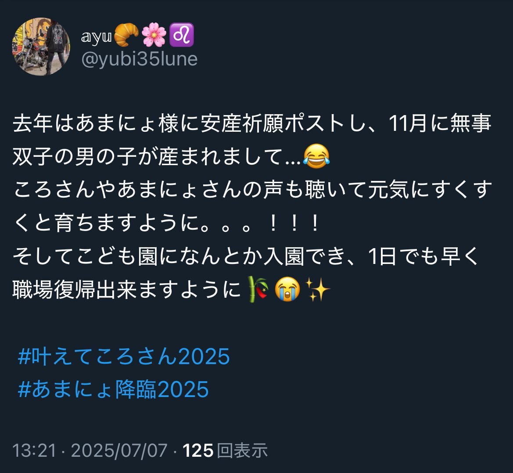Open ayu's profile avatar photo
This screenshot has height=473, width=513.
tap(41, 47)
